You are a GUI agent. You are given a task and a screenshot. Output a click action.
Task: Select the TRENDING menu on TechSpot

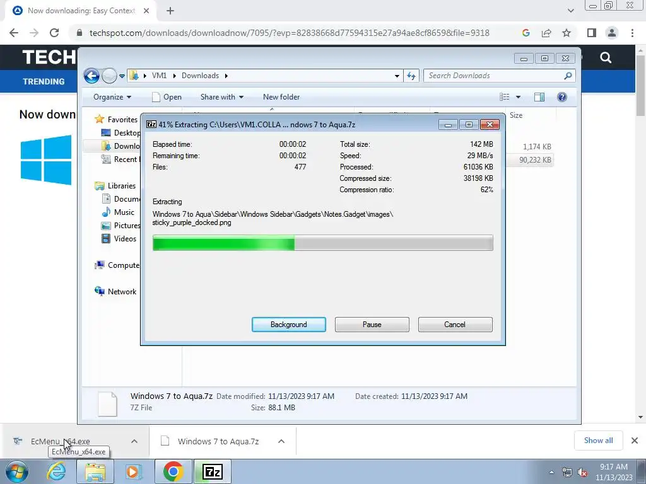tap(44, 81)
